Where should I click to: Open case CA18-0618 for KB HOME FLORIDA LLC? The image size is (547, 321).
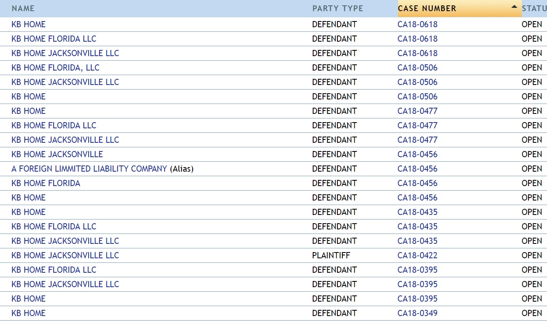(x=417, y=39)
